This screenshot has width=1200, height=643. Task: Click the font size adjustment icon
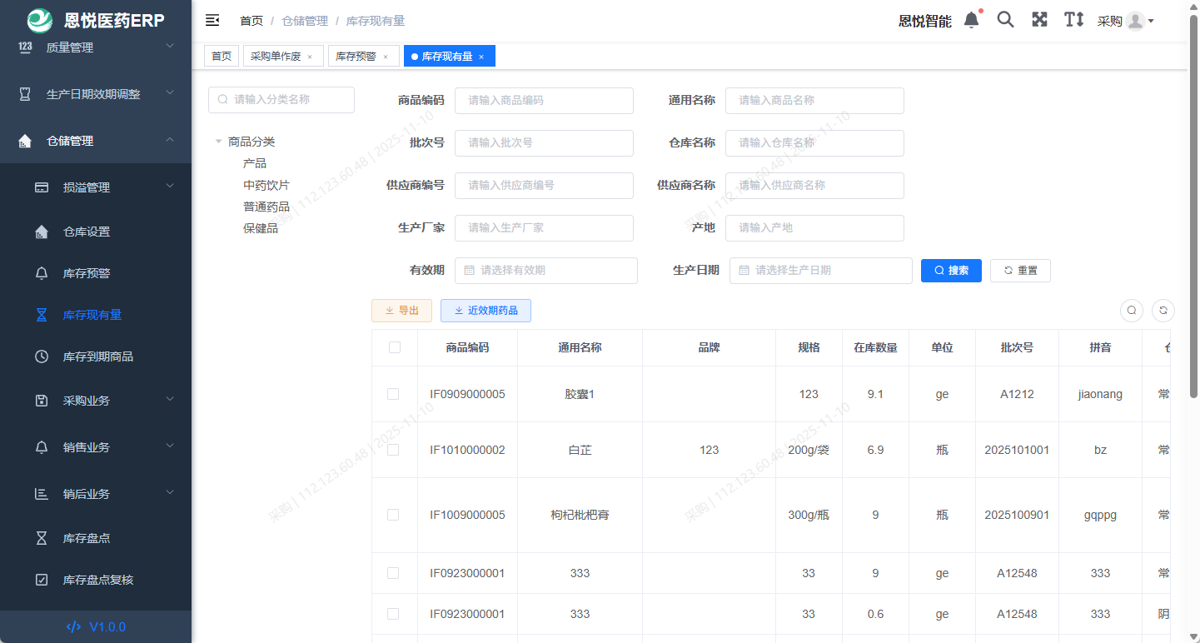(1073, 19)
